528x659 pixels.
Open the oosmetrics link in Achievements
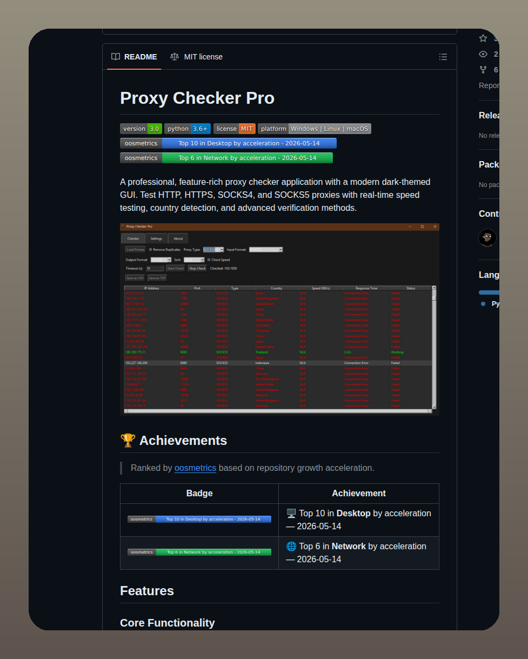195,468
